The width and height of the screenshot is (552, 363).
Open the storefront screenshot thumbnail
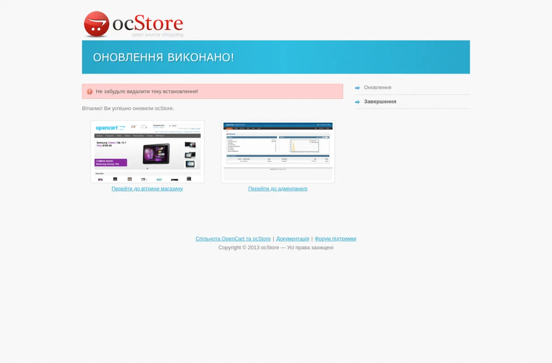coord(148,152)
